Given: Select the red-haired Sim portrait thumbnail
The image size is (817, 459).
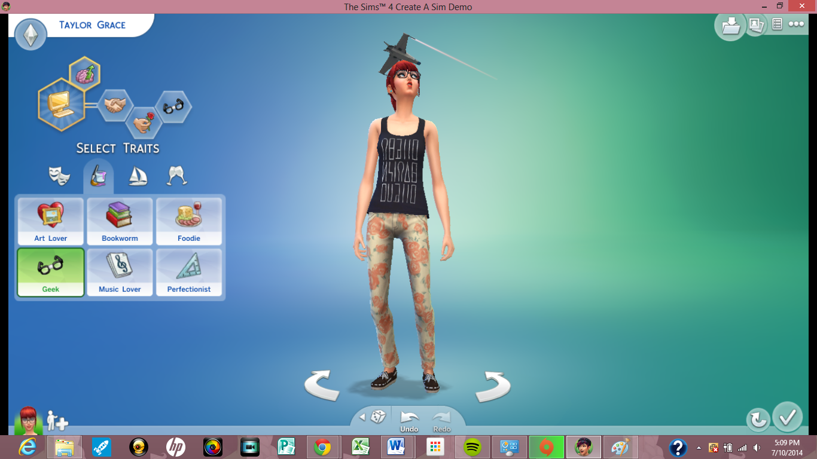Looking at the screenshot, I should click(28, 421).
